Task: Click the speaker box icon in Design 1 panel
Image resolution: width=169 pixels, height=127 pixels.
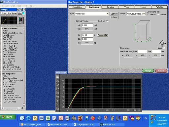Action: (x=21, y=21)
